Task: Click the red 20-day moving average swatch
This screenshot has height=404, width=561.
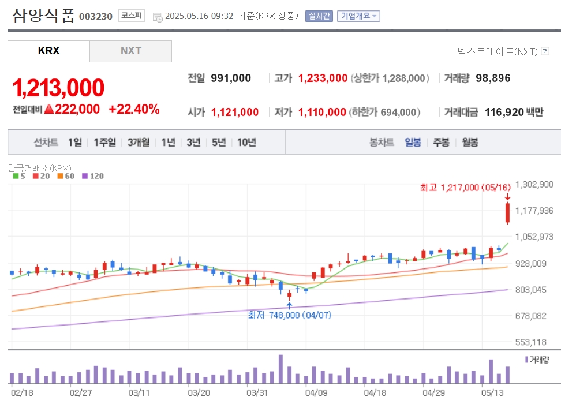Action: 35,176
